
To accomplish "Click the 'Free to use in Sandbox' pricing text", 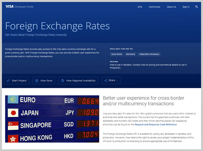I will coord(148,66).
